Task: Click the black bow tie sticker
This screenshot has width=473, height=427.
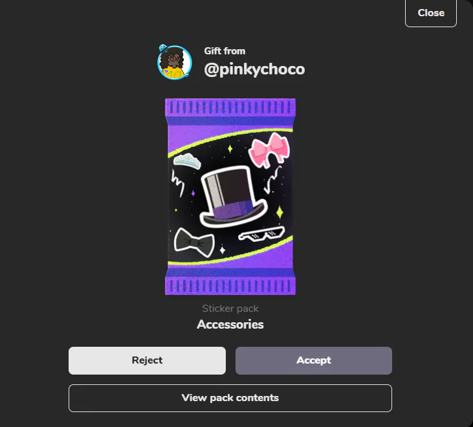Action: [194, 243]
